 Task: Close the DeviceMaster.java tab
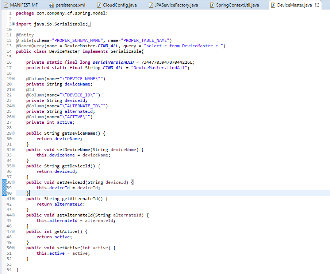316,5
